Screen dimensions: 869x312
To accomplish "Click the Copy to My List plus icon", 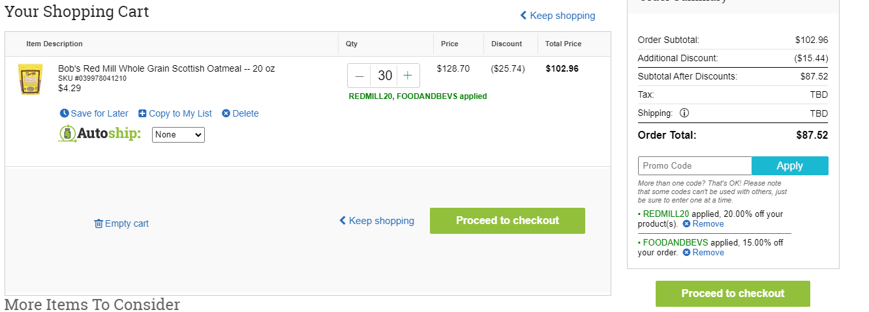I will [142, 113].
